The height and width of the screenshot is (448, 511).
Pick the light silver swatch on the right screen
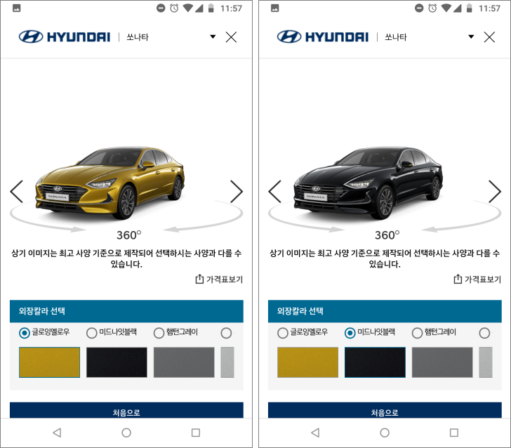coord(485,362)
